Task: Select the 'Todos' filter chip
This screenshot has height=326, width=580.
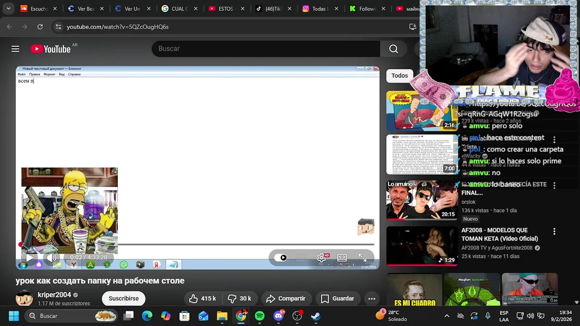Action: [400, 76]
